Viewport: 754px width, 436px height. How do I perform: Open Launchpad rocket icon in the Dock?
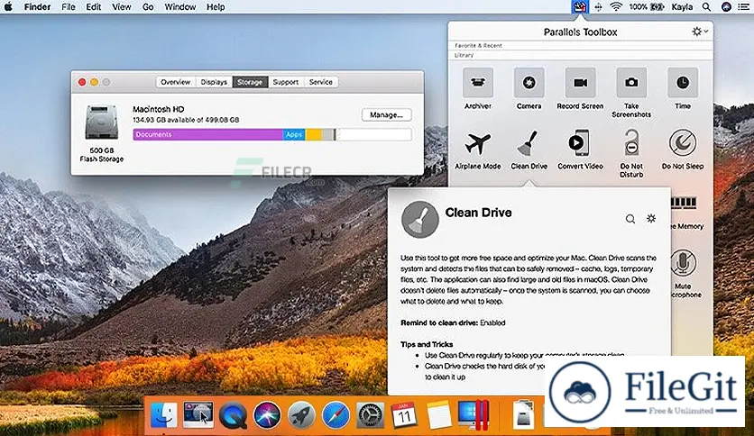(301, 415)
